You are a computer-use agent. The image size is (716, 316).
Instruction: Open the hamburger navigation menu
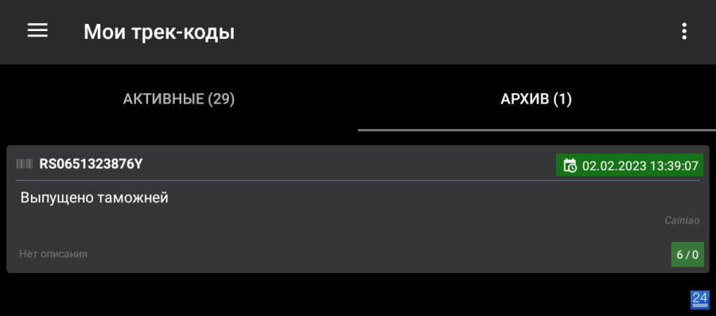[x=37, y=30]
